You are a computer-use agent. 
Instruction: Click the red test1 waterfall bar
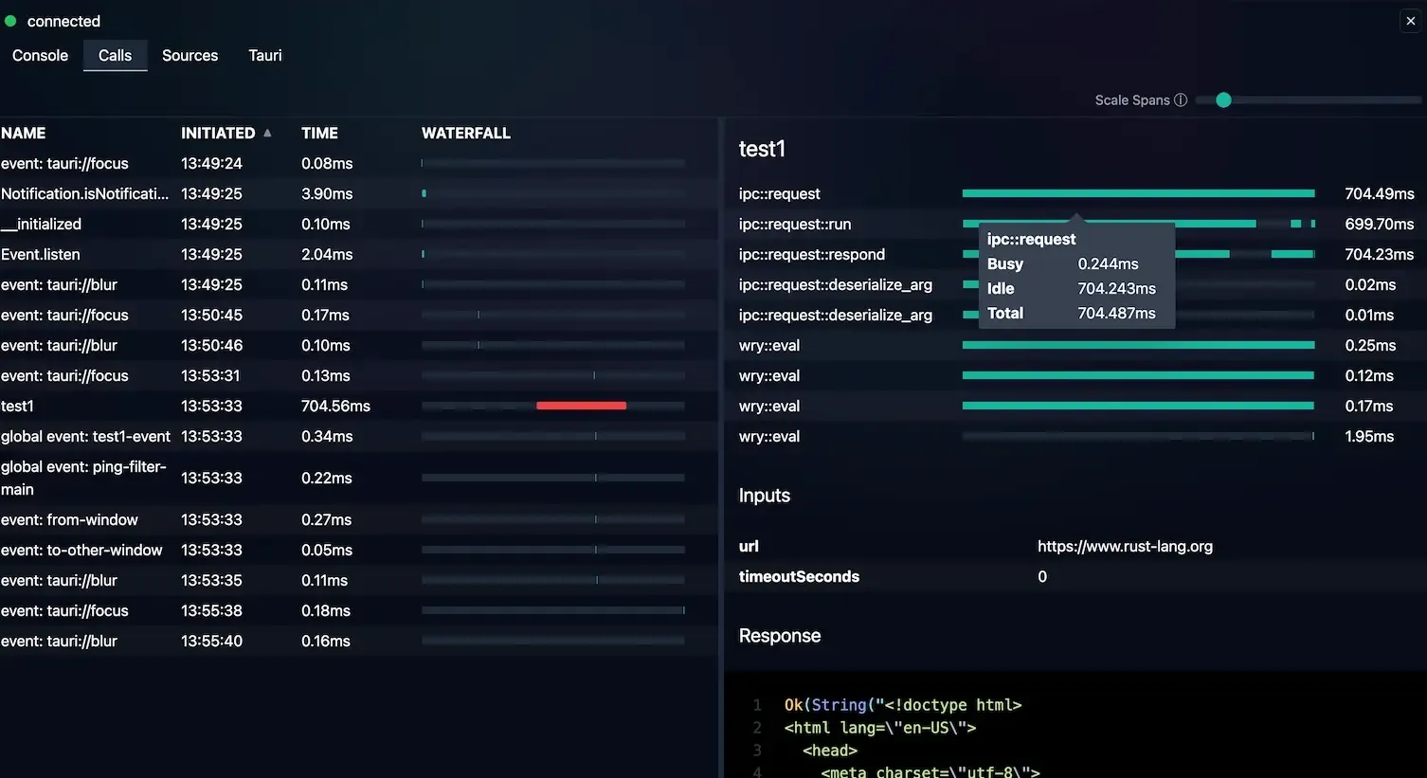581,406
